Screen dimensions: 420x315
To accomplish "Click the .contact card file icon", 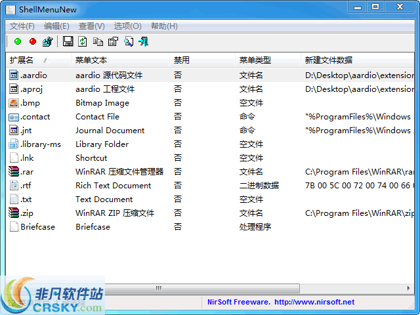I will pos(14,117).
